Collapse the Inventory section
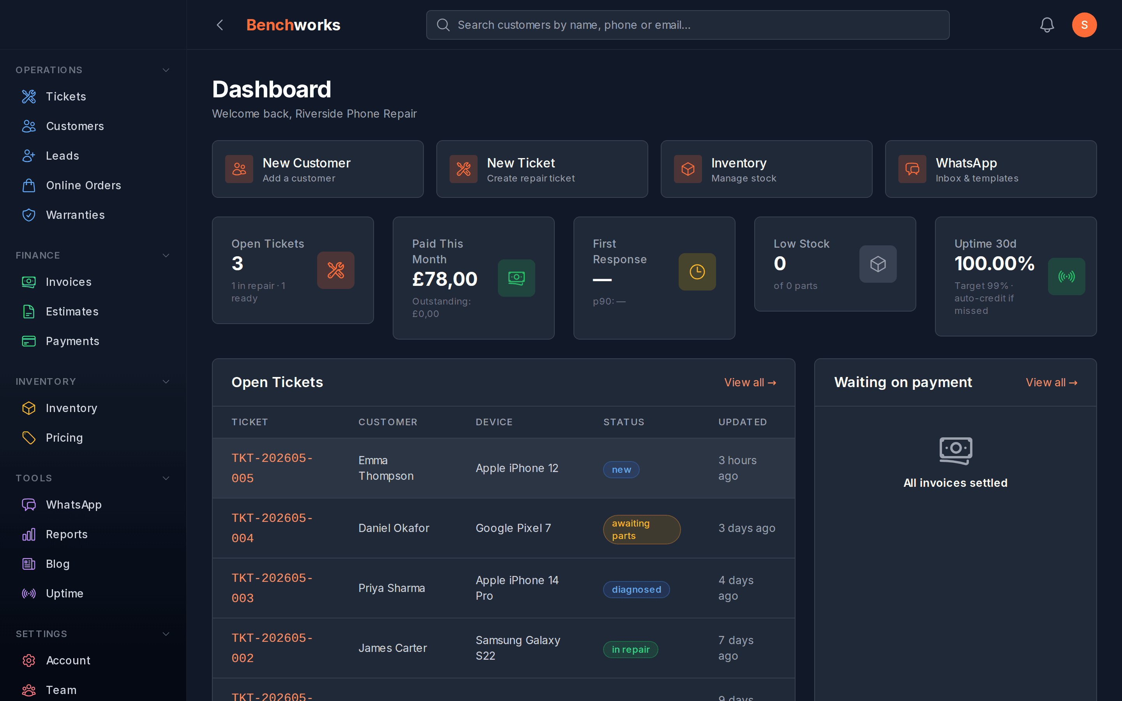Viewport: 1122px width, 701px height. 166,382
